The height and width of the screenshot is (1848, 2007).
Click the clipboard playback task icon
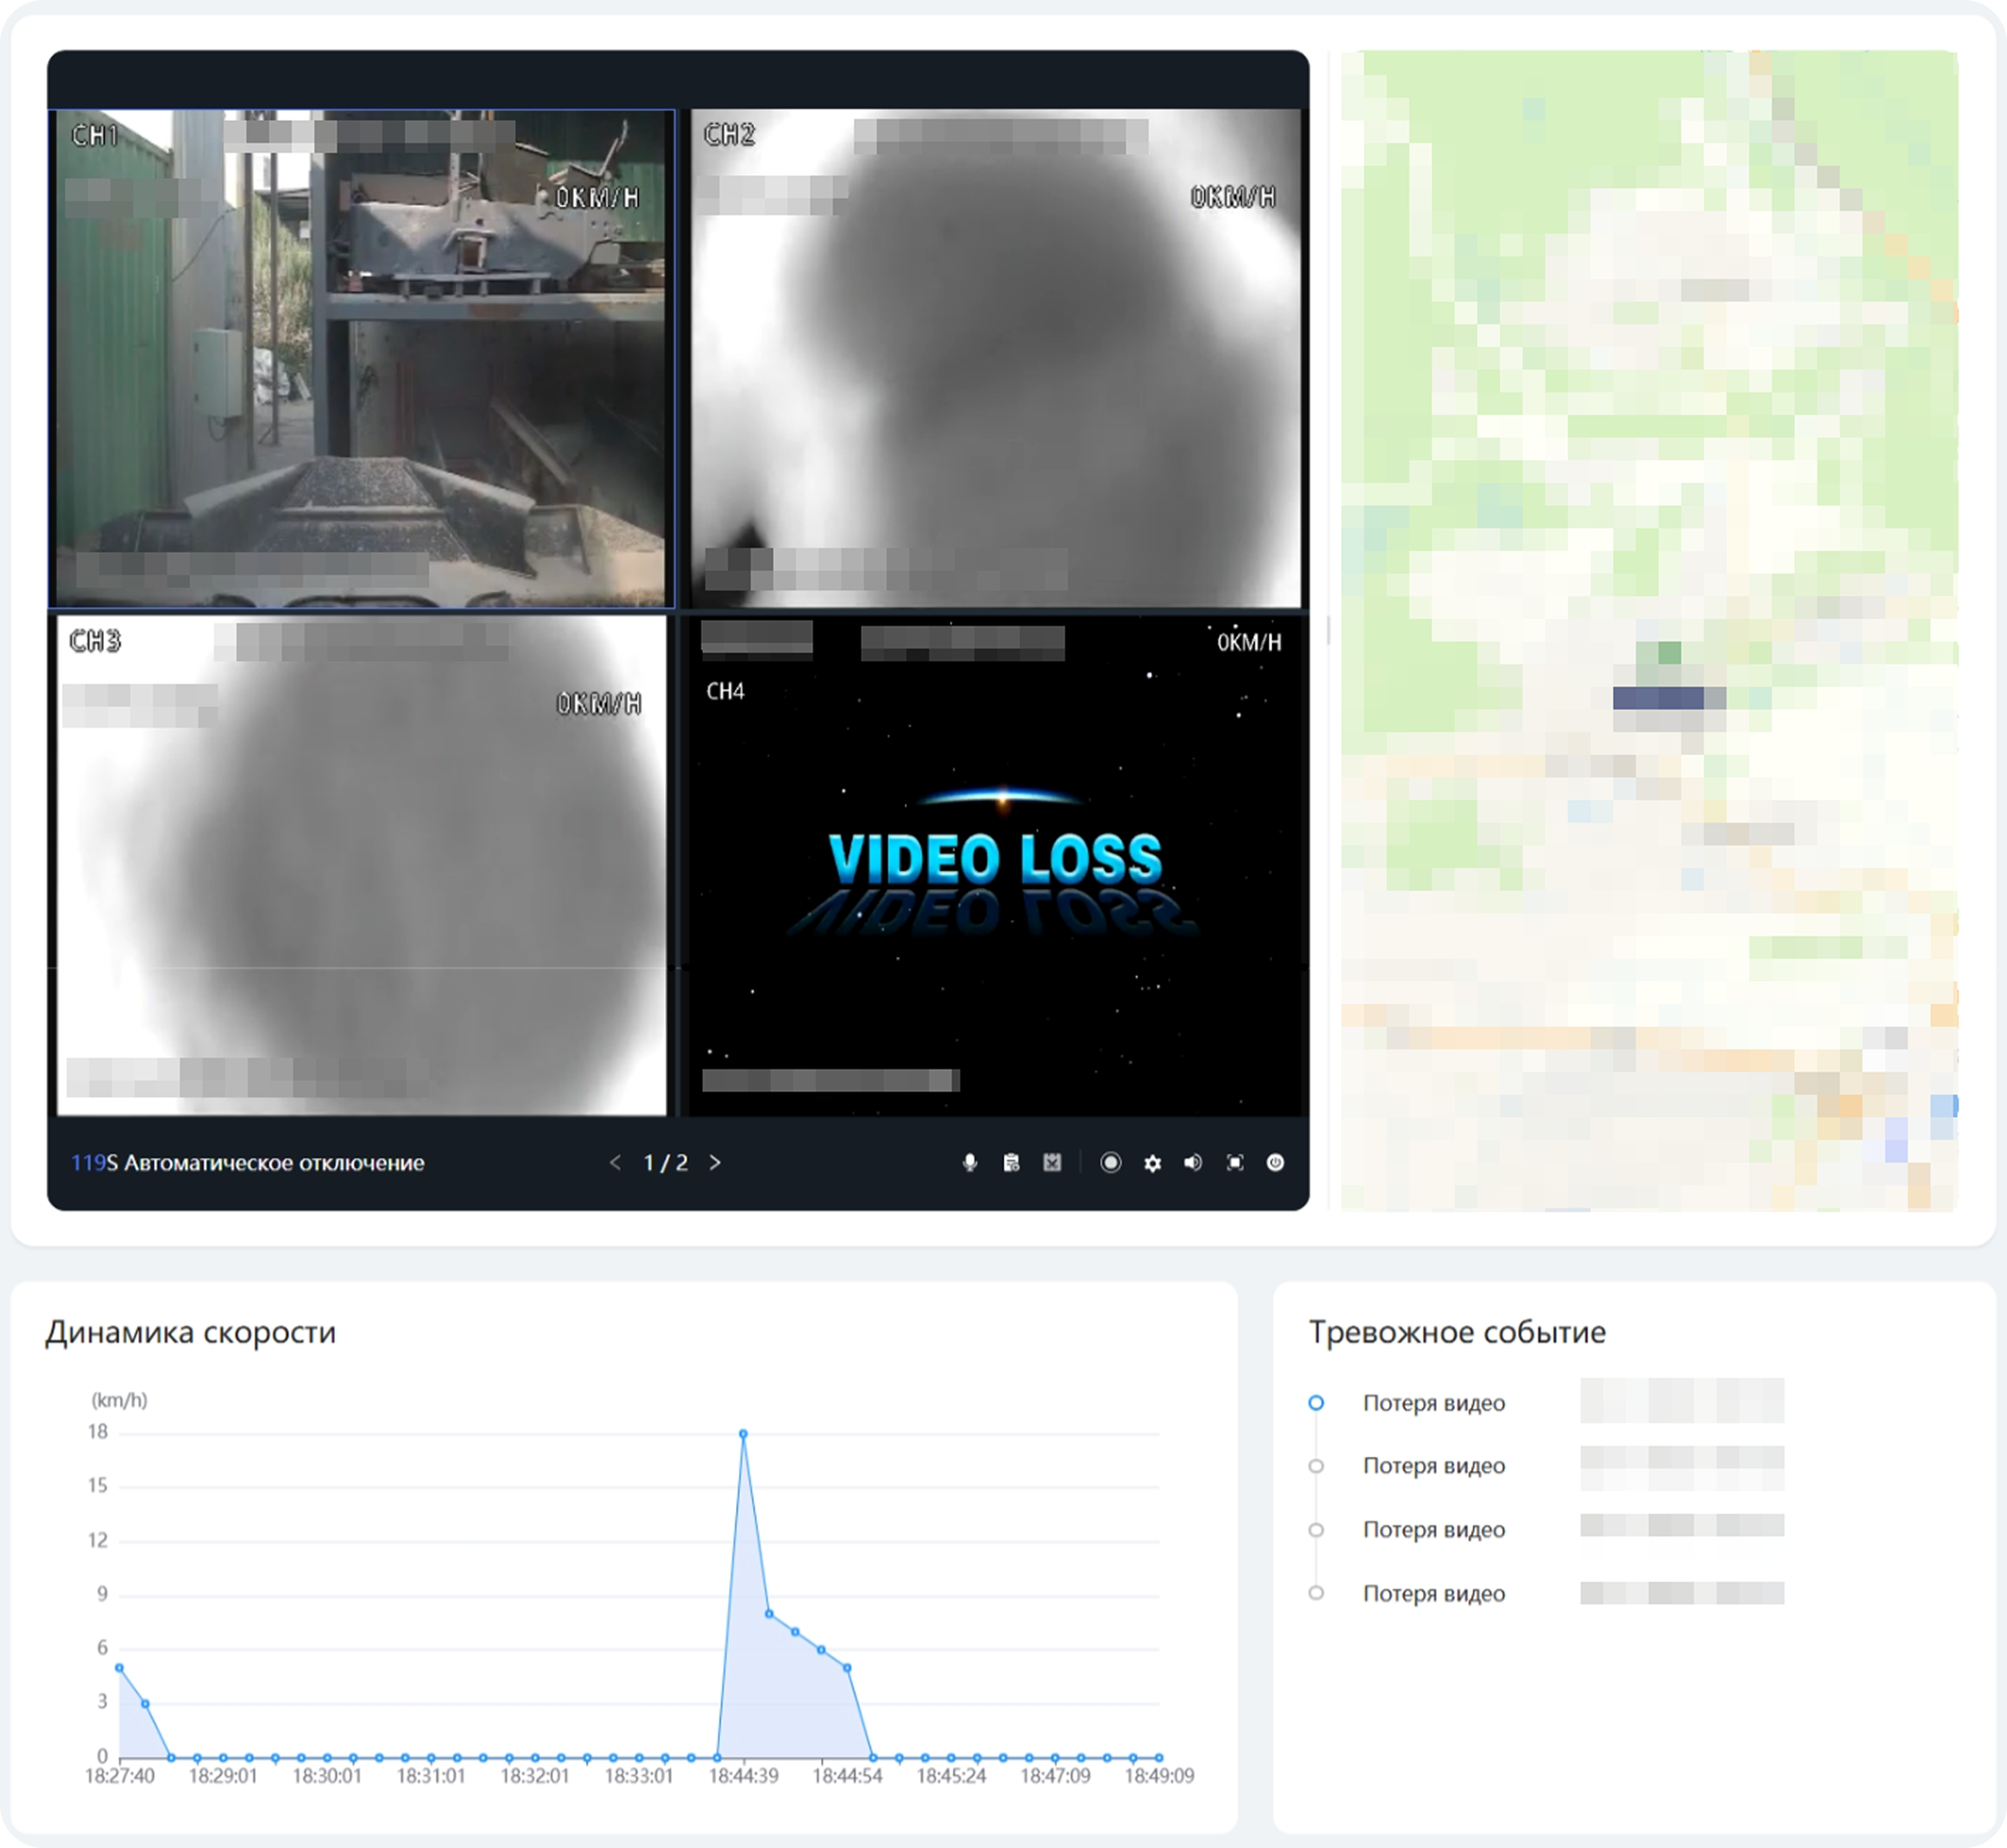(1011, 1162)
